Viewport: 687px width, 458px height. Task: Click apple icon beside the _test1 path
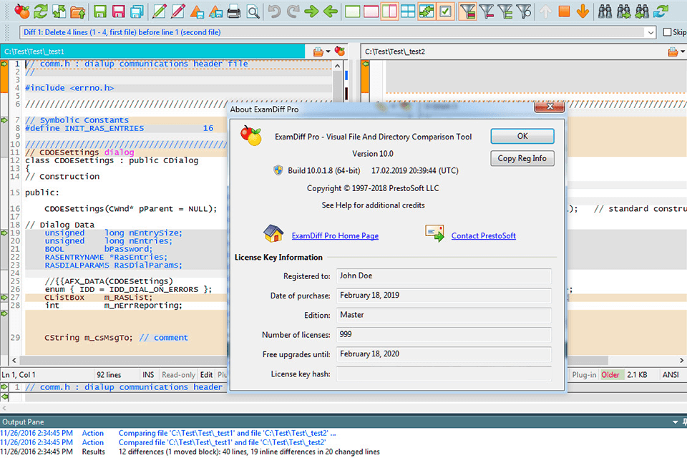tap(339, 52)
